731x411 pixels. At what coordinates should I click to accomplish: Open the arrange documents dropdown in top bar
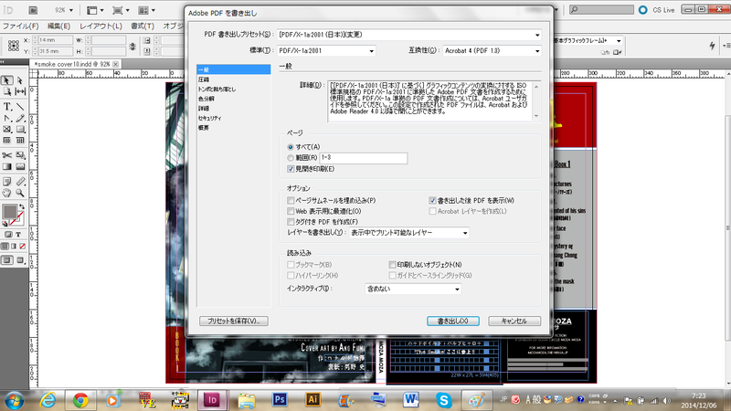coord(146,10)
